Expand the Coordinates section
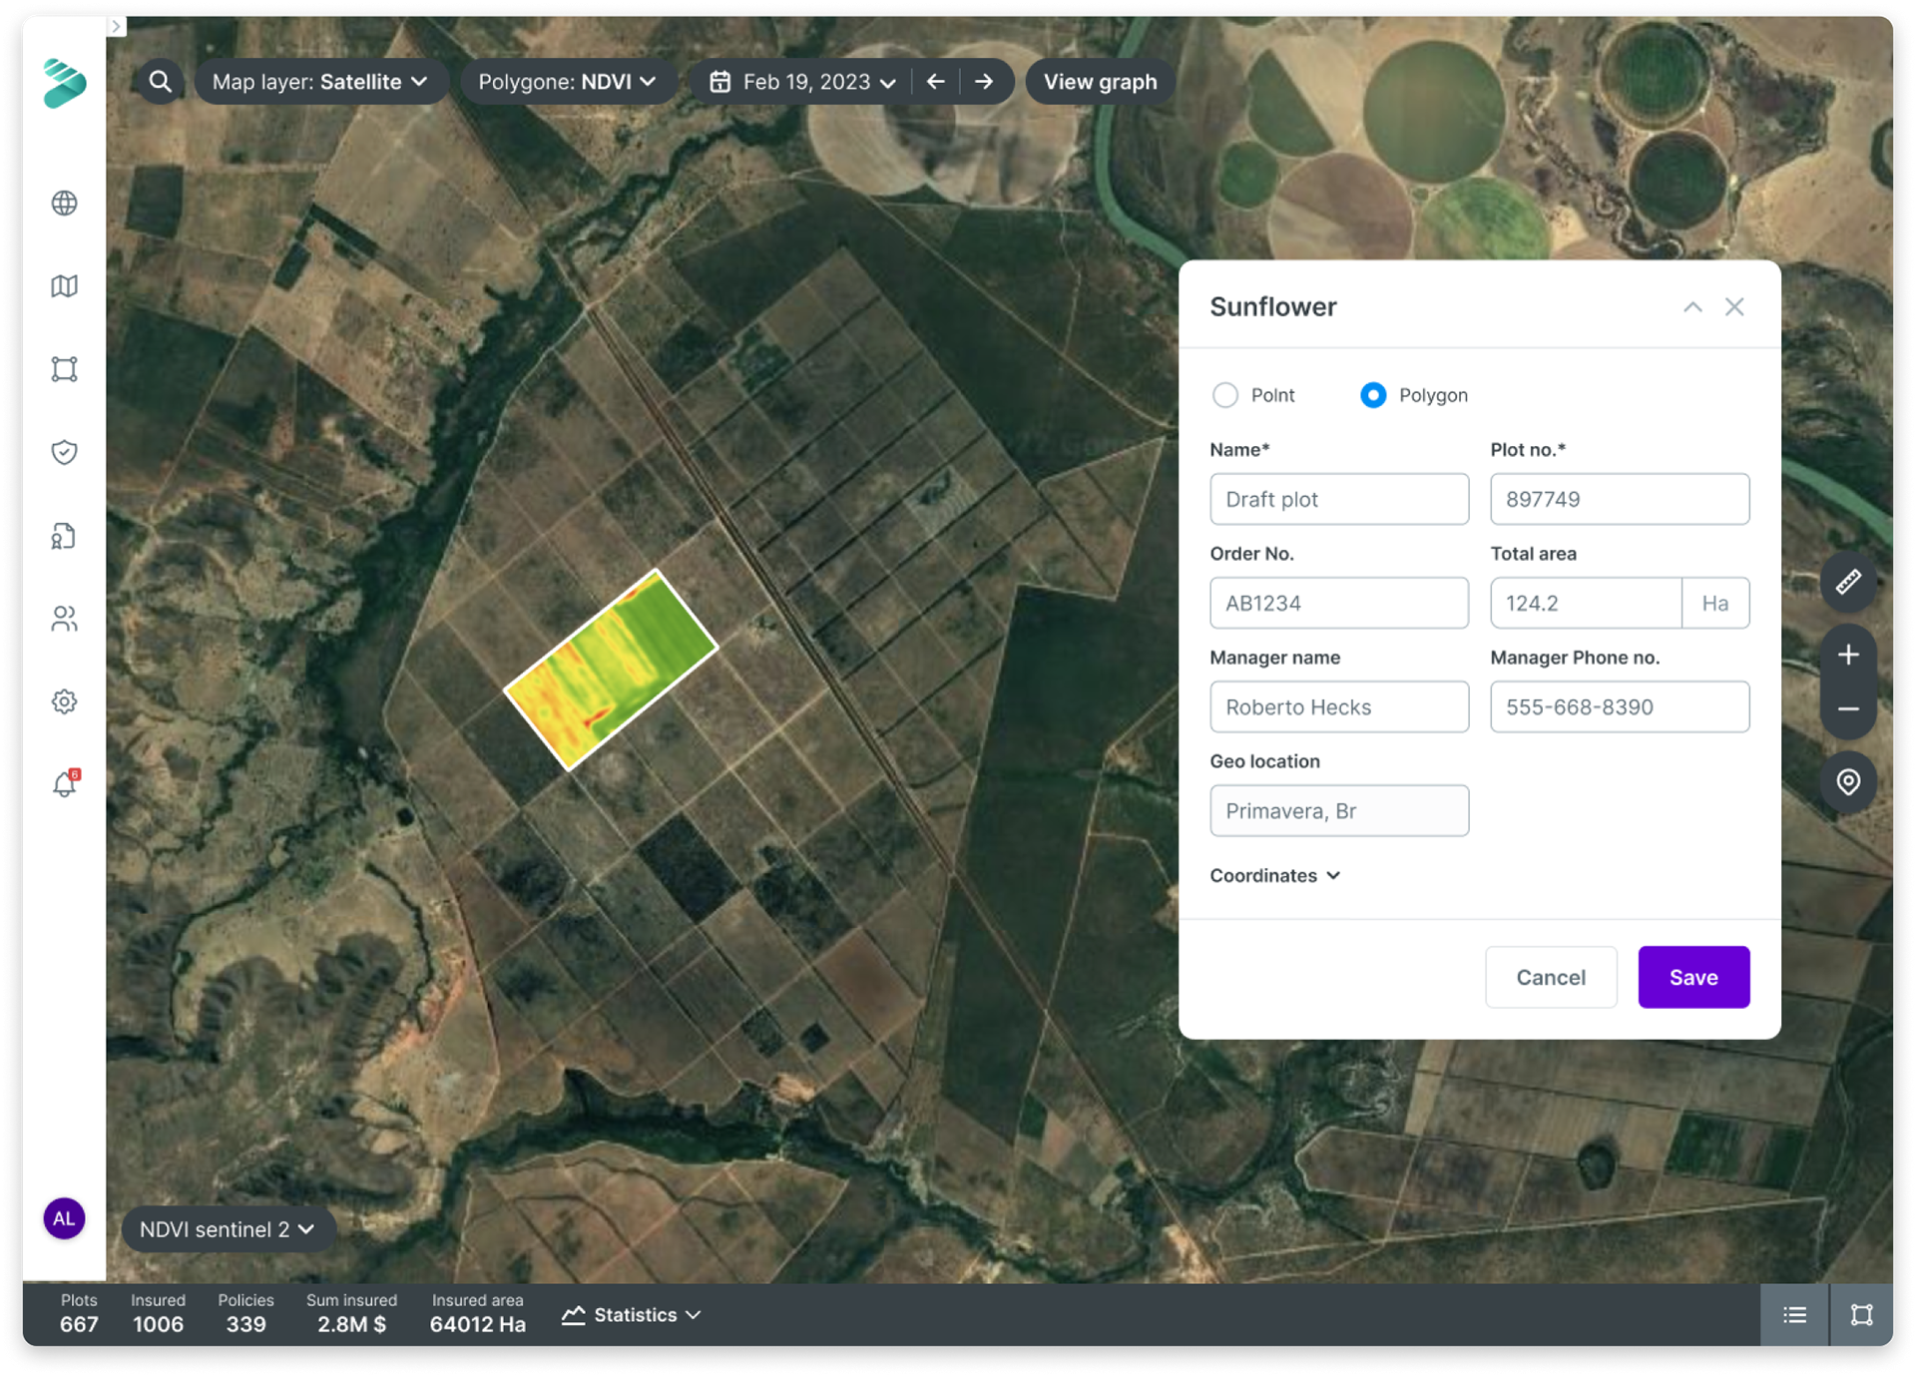The width and height of the screenshot is (1916, 1376). coord(1274,875)
